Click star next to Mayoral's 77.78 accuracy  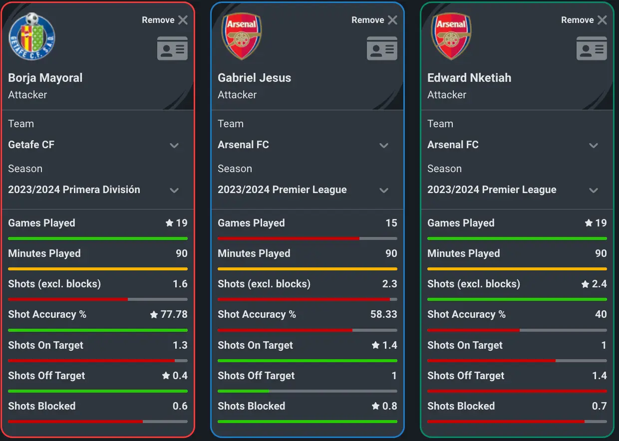tap(154, 315)
